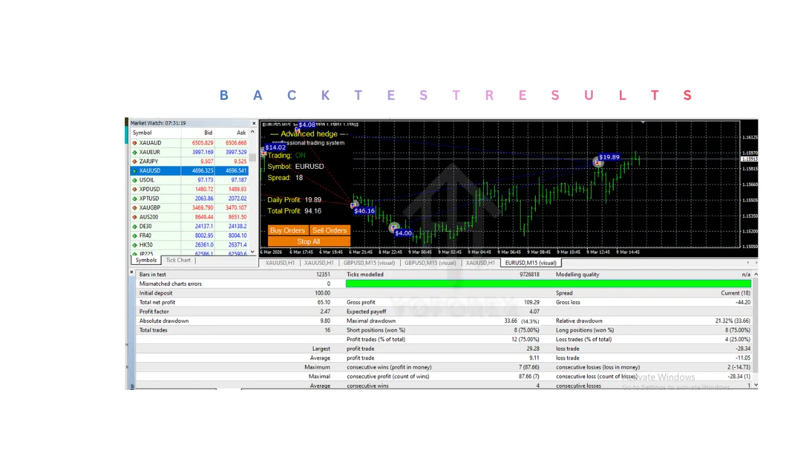Screen dimensions: 803x452
Task: Click the XAUEUR ask price 3997.529
Action: coord(236,152)
